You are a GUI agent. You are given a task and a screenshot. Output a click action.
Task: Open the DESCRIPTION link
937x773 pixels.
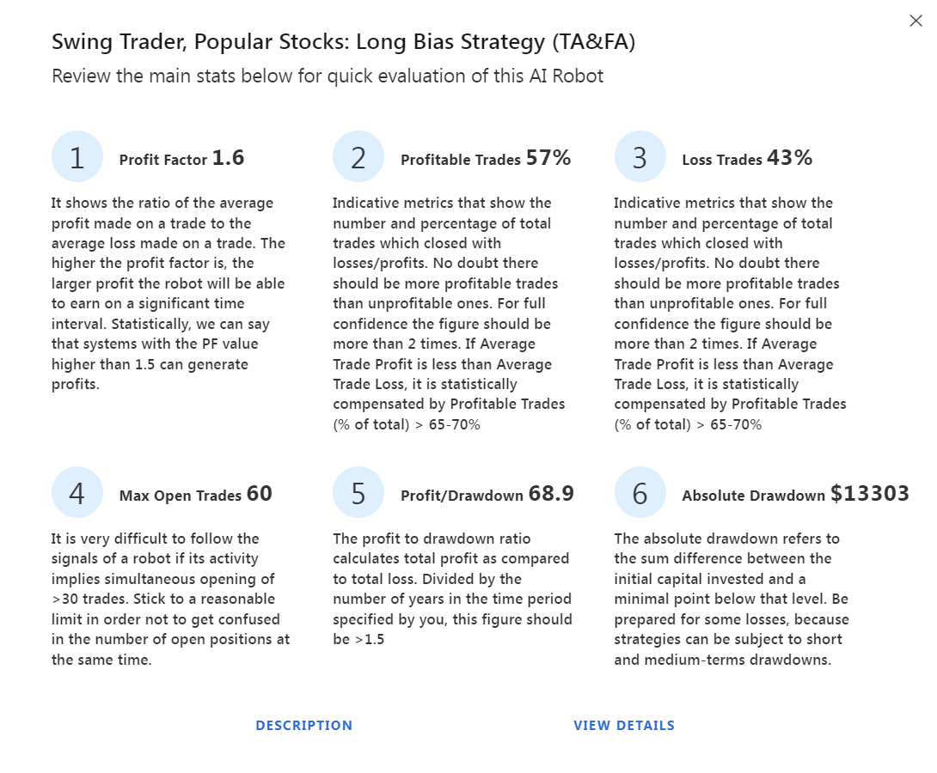coord(304,725)
